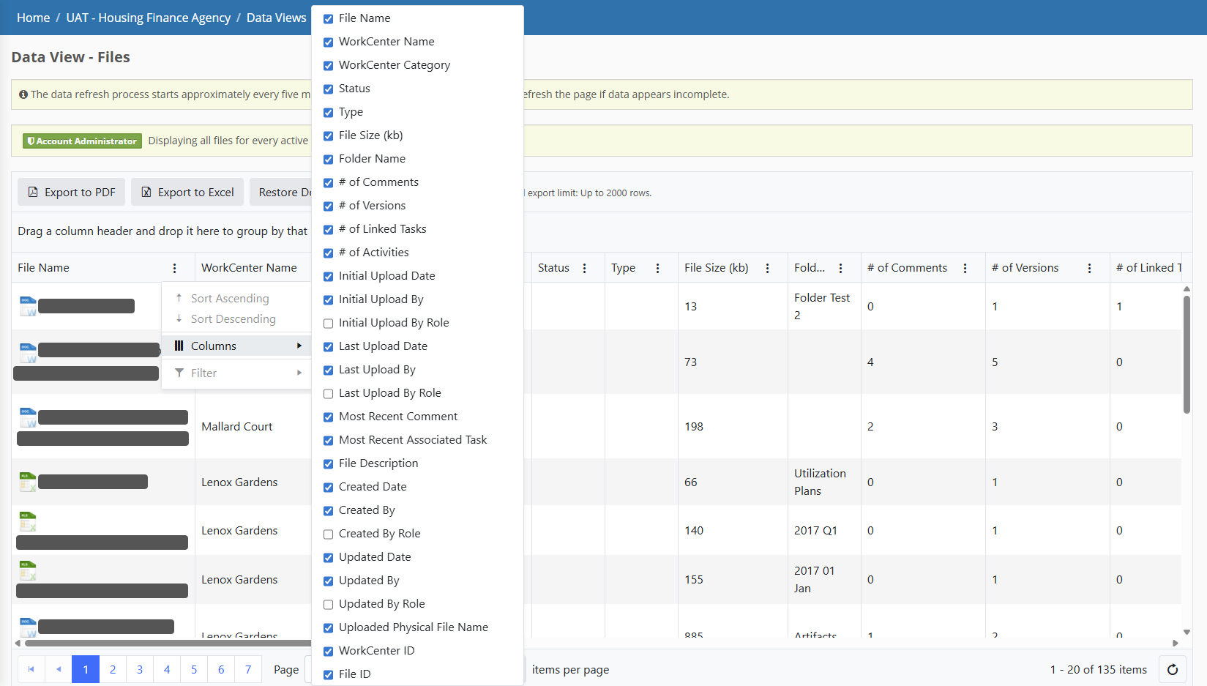
Task: Click the Excel file icon in the 140 kb row
Action: pos(28,521)
